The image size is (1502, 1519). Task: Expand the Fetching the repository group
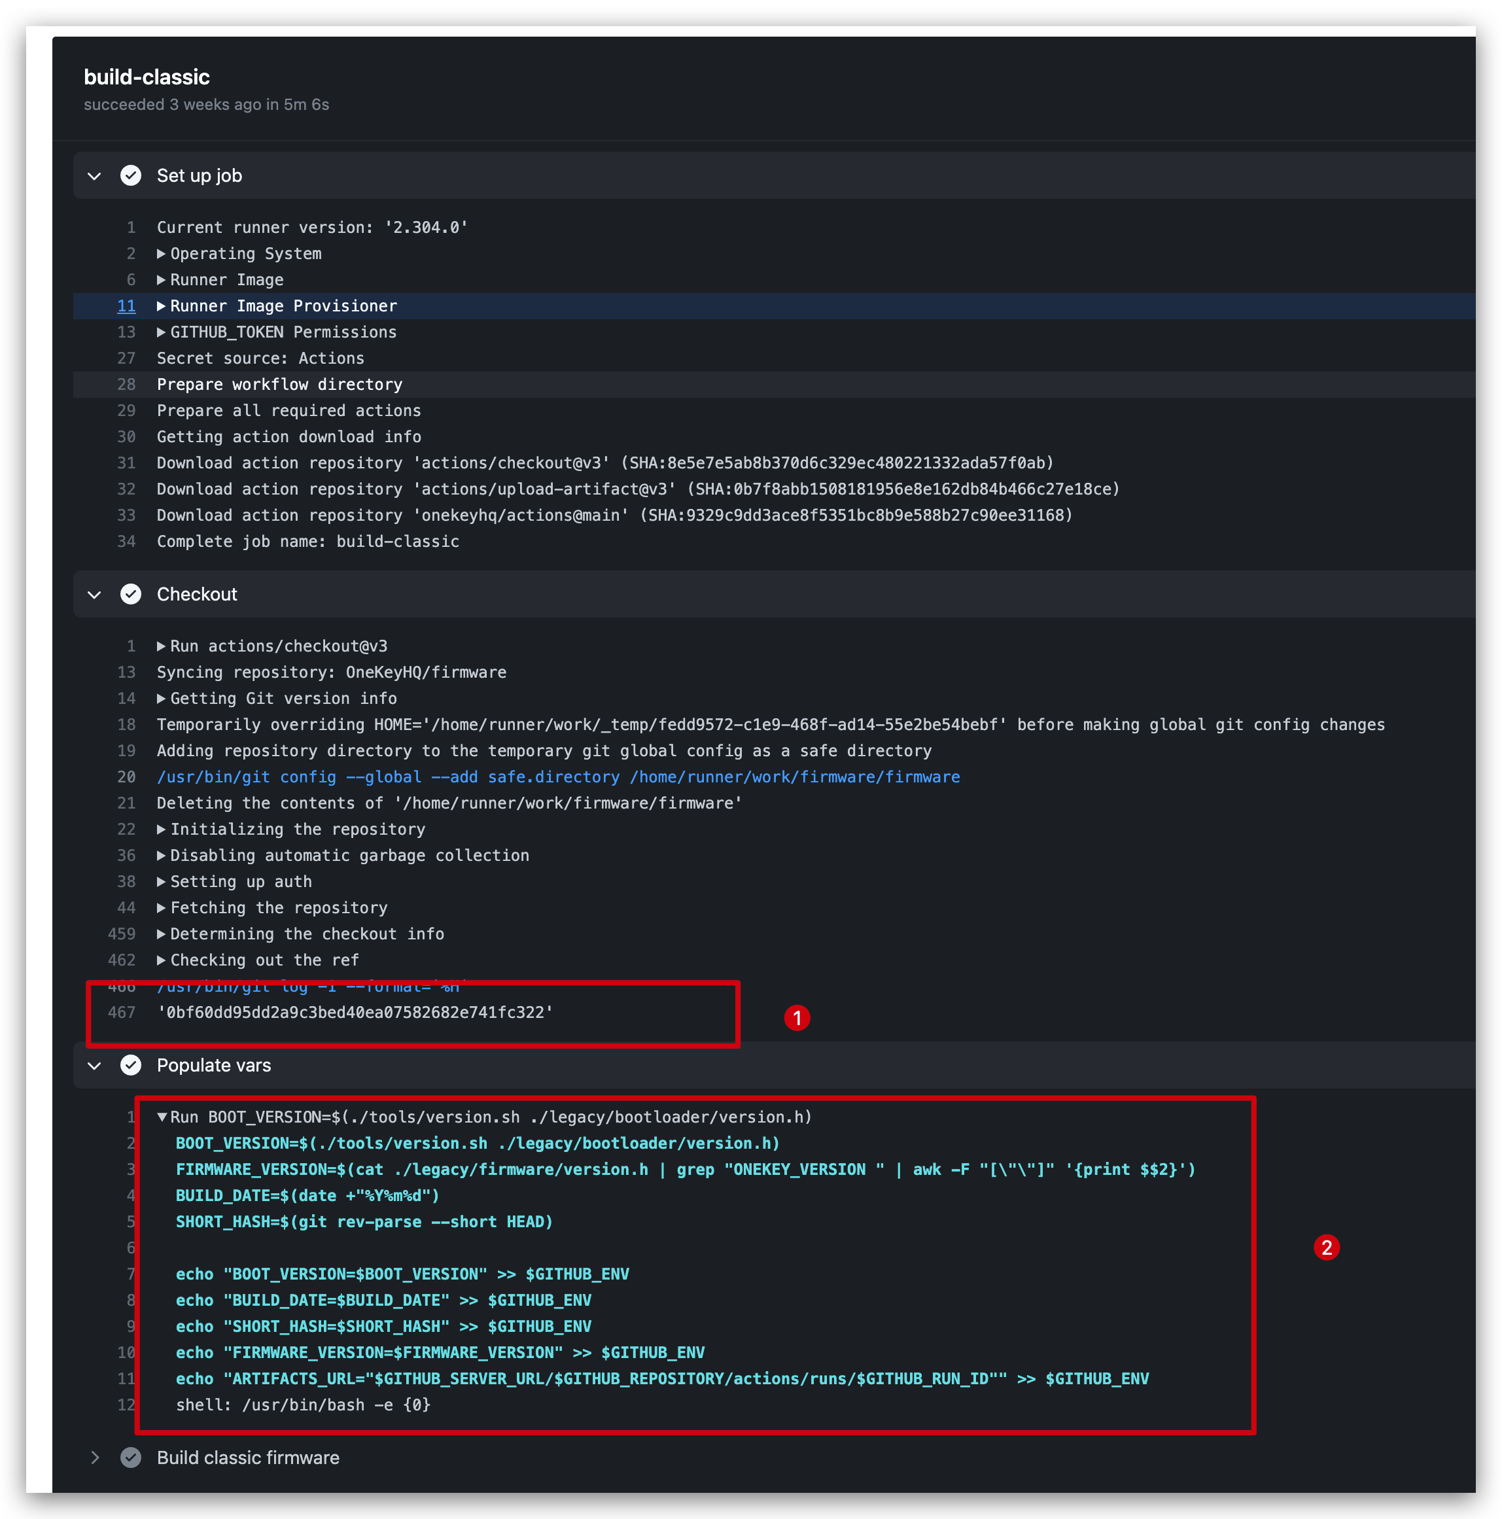point(161,907)
